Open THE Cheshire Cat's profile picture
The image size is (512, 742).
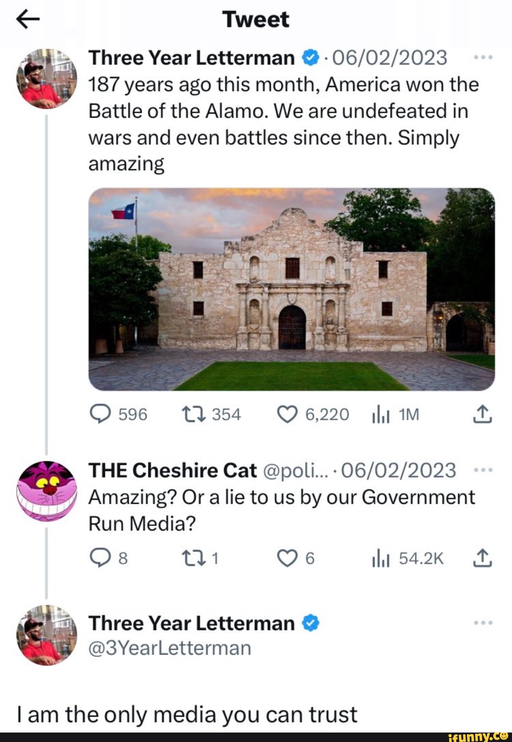pyautogui.click(x=46, y=491)
